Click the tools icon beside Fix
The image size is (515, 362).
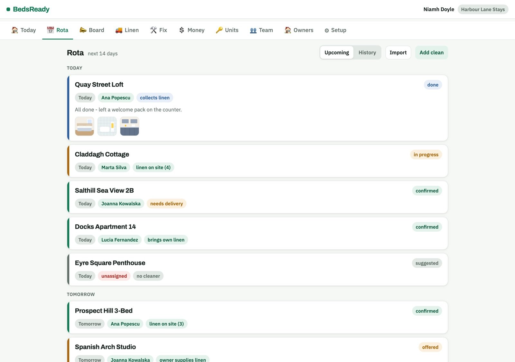pyautogui.click(x=154, y=30)
